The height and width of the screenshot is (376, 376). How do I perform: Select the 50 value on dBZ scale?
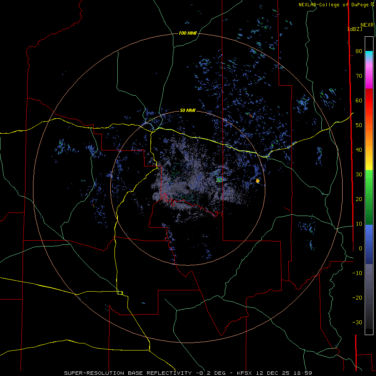point(359,125)
